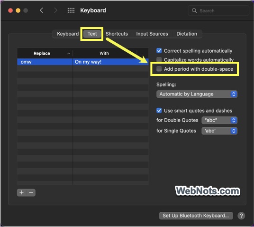Viewport: 254px width, 227px height.
Task: Click the With column header
Action: tap(105, 53)
